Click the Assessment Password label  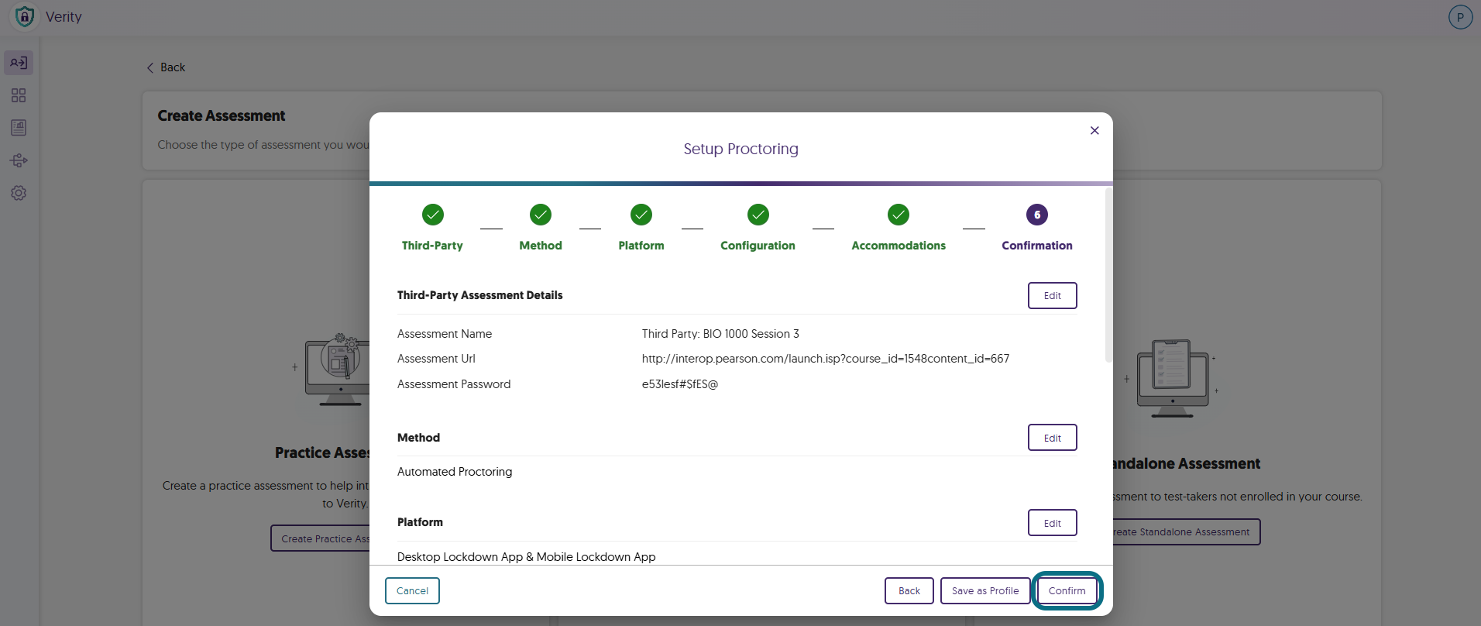pos(454,384)
